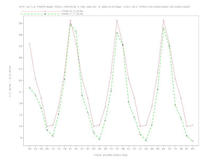Click x-axis tick label 60
Viewport: 210px width, 162px height.
point(146,149)
